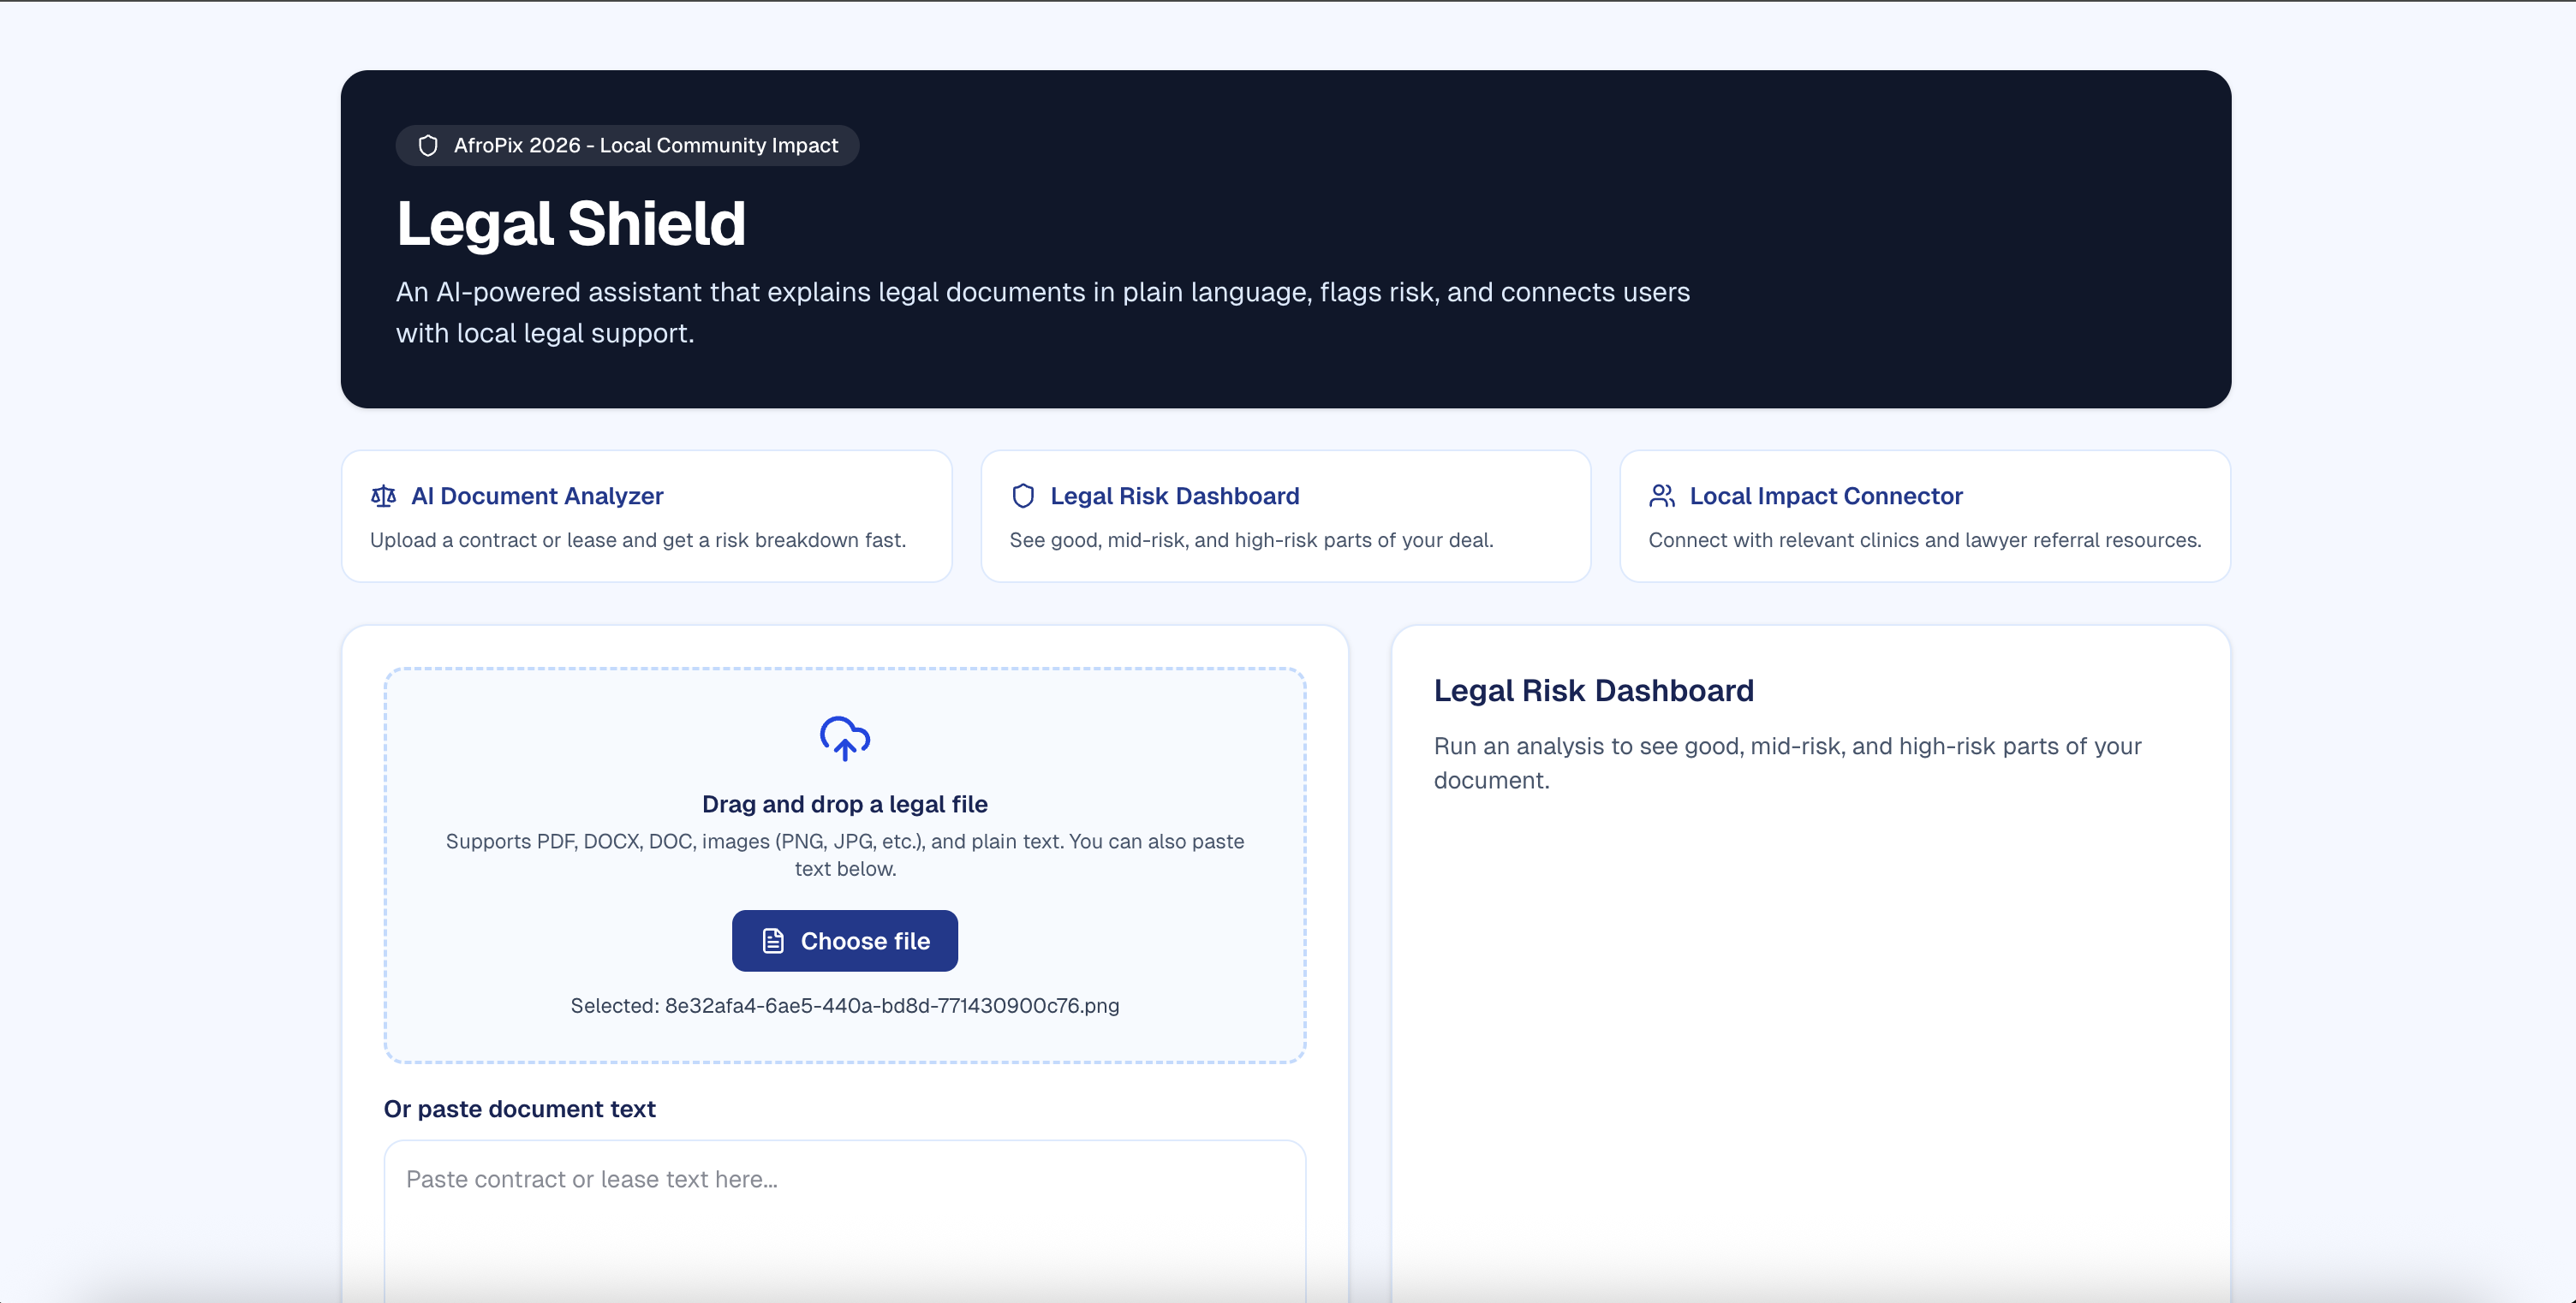Open the Legal Risk Dashboard feature card
The width and height of the screenshot is (2576, 1303).
click(x=1285, y=516)
